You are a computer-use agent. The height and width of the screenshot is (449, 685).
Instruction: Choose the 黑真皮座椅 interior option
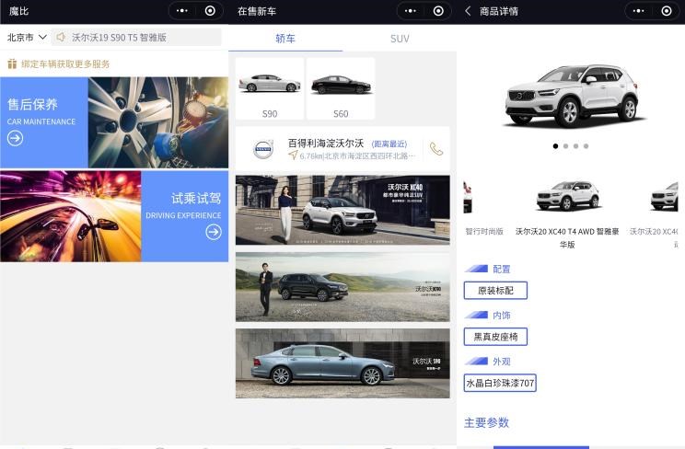pyautogui.click(x=495, y=337)
